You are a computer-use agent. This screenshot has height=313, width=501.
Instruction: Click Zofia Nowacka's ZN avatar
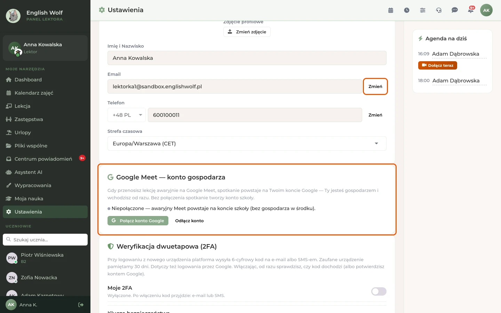pos(12,278)
